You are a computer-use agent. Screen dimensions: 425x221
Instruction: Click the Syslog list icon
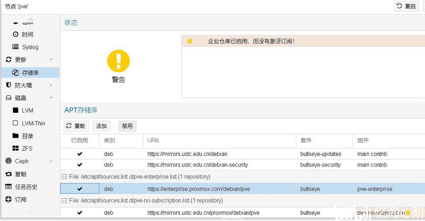click(15, 47)
